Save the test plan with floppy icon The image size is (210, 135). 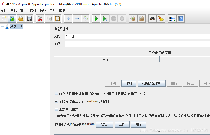(29, 19)
